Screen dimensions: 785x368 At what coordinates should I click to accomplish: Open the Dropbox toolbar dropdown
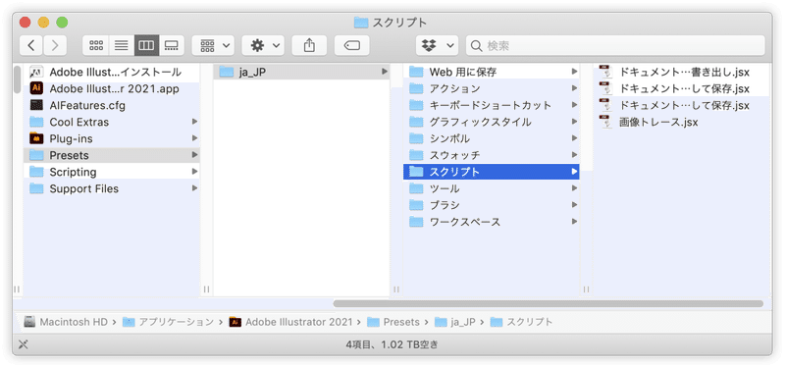click(x=437, y=45)
